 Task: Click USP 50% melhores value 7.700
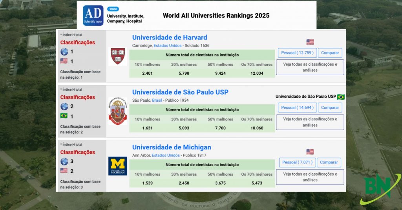click(x=220, y=128)
